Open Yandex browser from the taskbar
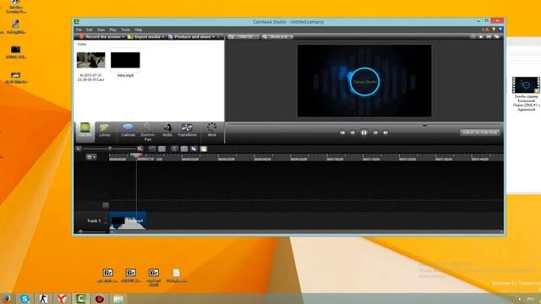Image resolution: width=541 pixels, height=304 pixels. (62, 298)
